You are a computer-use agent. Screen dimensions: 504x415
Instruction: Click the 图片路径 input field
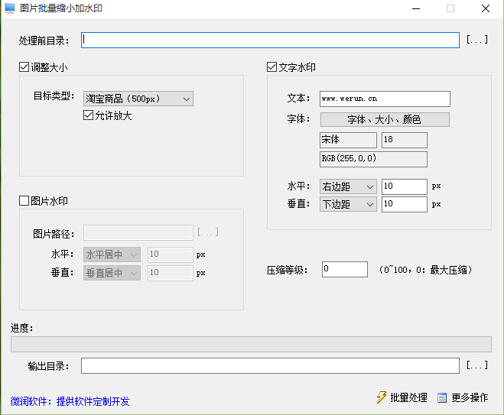click(x=138, y=233)
